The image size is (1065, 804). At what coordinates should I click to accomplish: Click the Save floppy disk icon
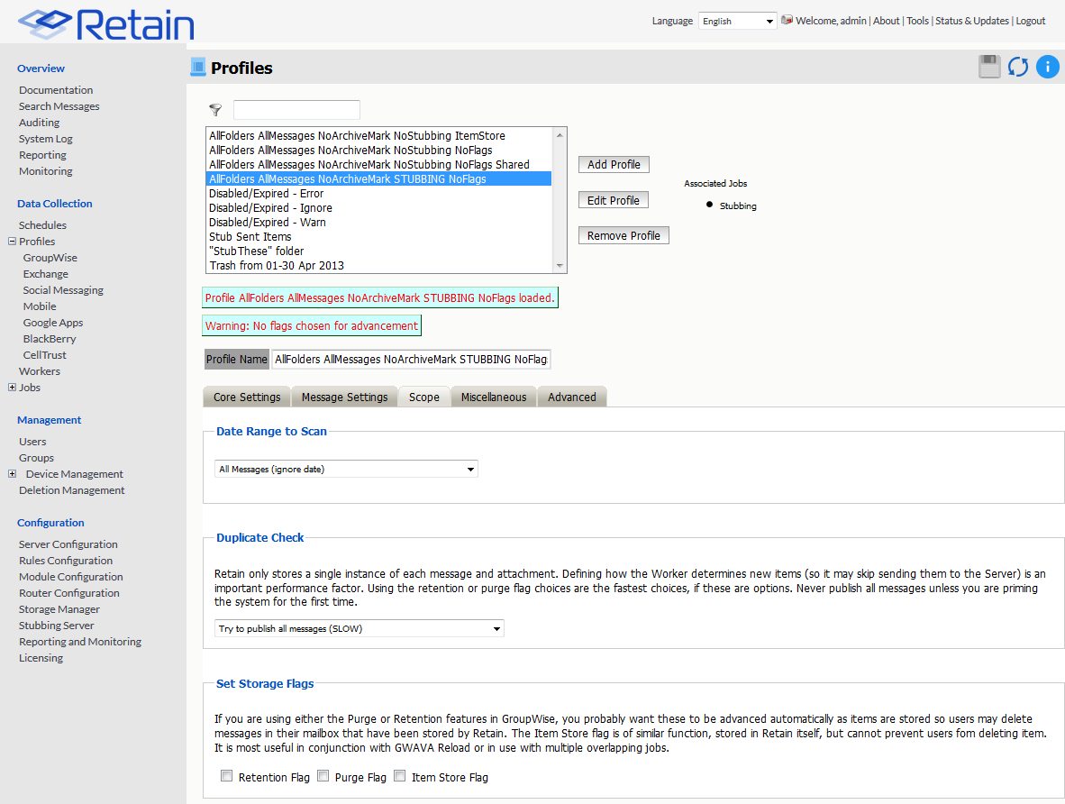pyautogui.click(x=989, y=67)
